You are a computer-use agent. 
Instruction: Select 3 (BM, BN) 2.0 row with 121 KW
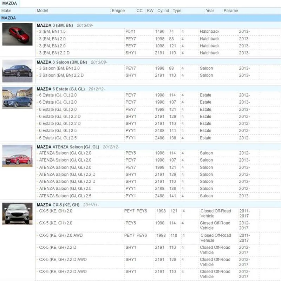(158, 46)
